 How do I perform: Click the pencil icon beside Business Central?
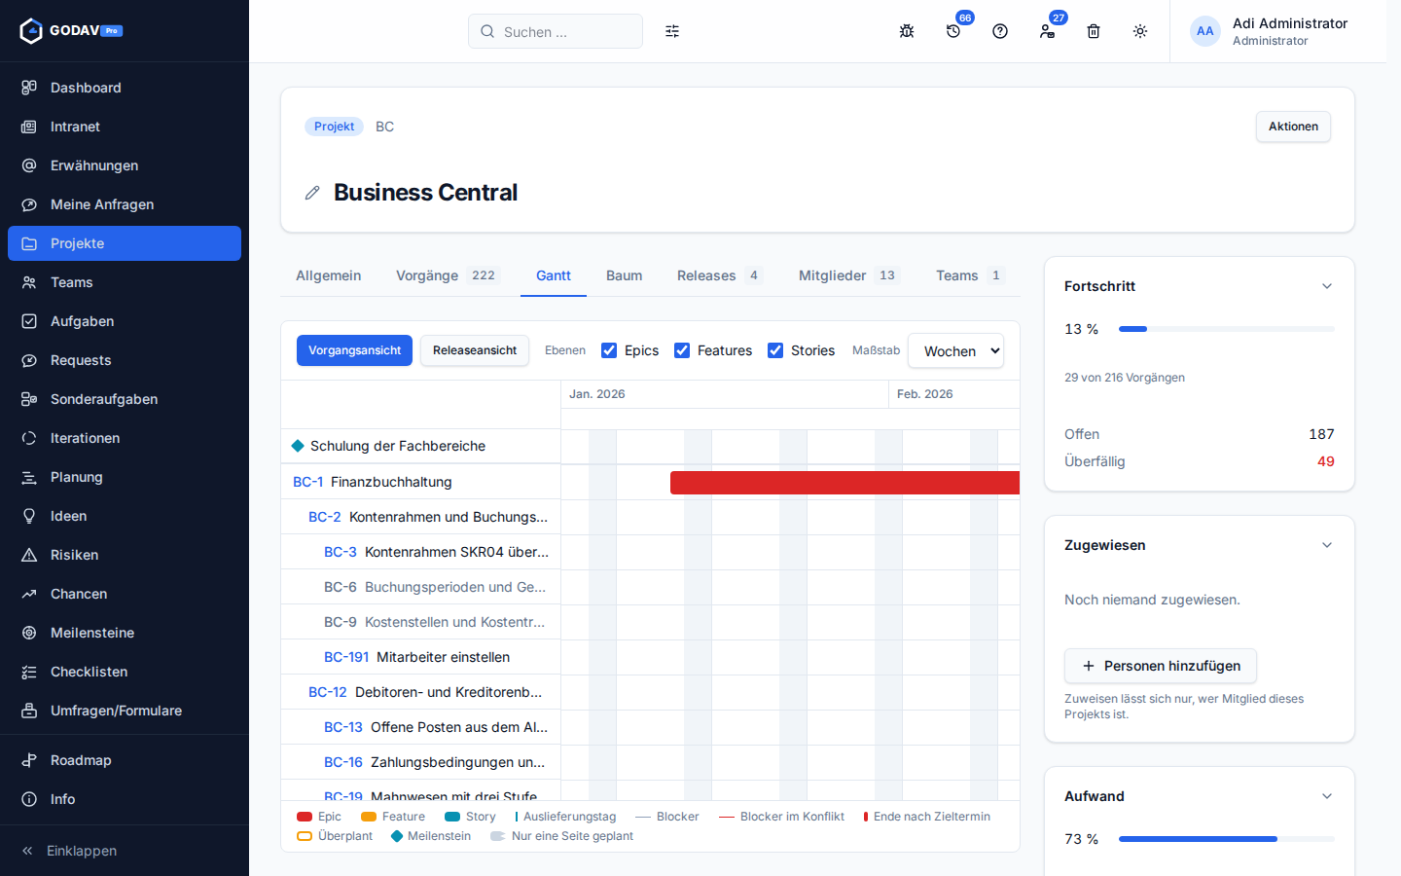coord(312,193)
